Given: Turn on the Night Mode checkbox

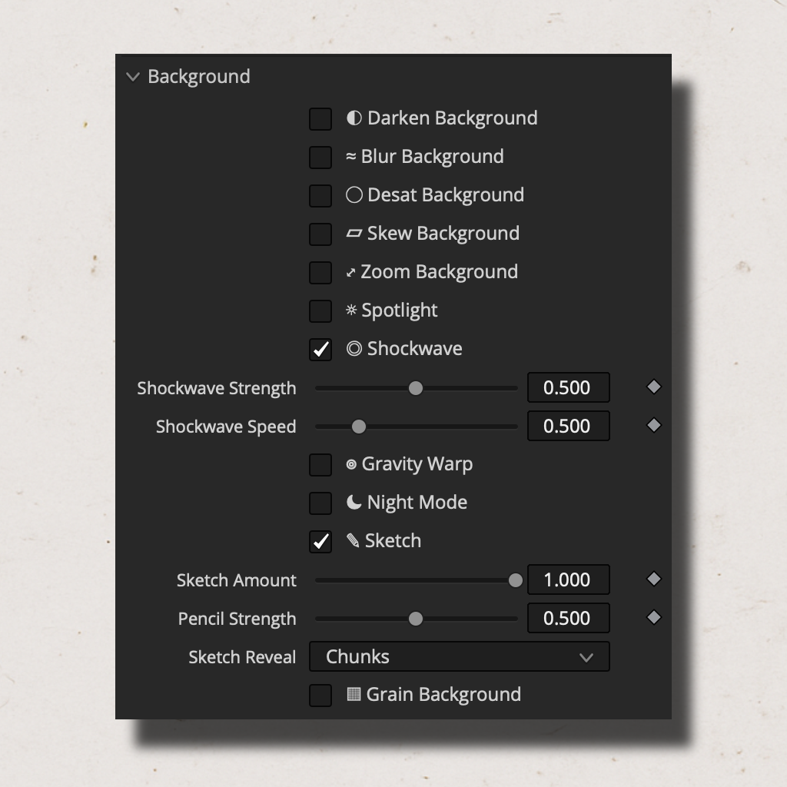Looking at the screenshot, I should tap(320, 503).
